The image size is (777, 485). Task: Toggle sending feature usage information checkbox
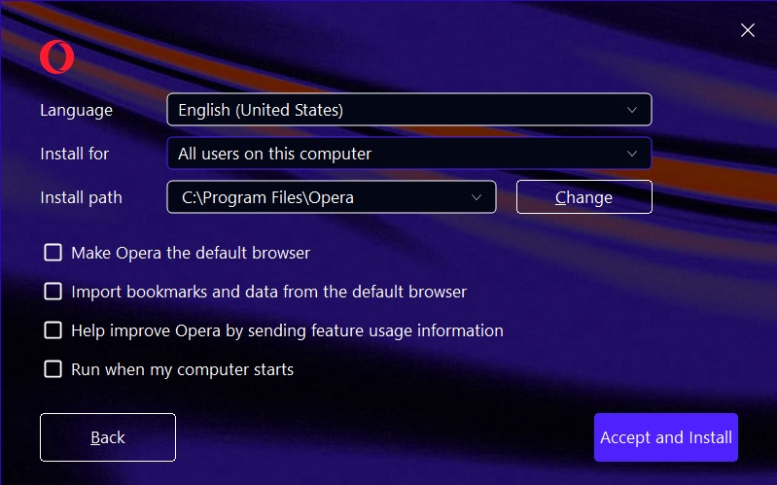[53, 330]
